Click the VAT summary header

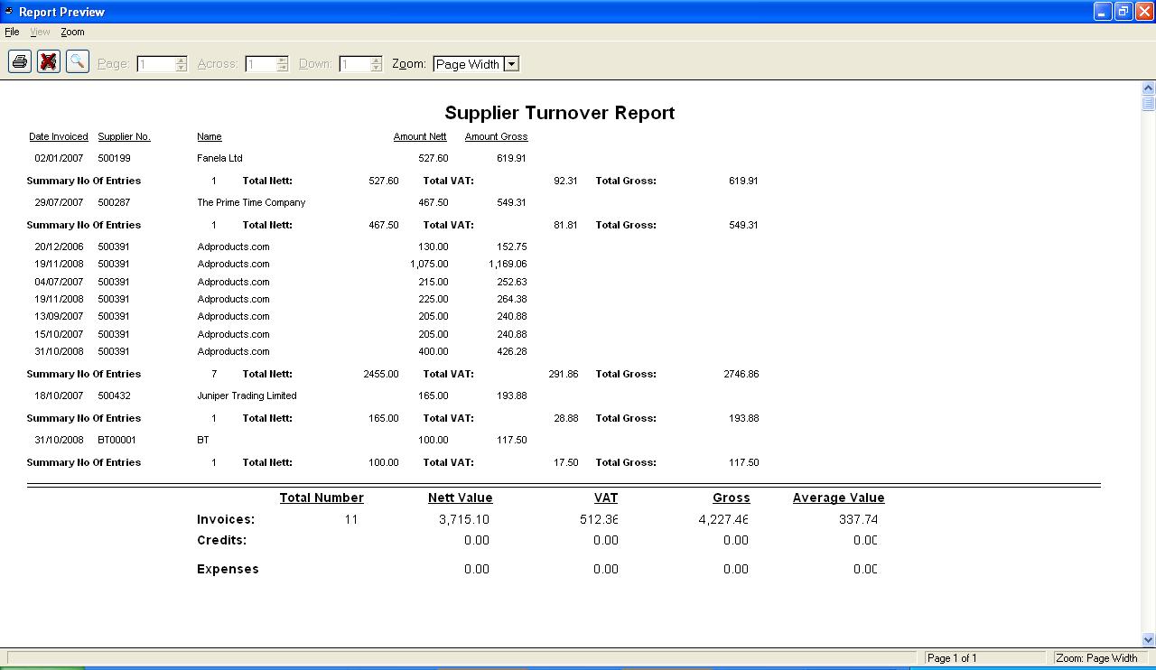point(606,498)
